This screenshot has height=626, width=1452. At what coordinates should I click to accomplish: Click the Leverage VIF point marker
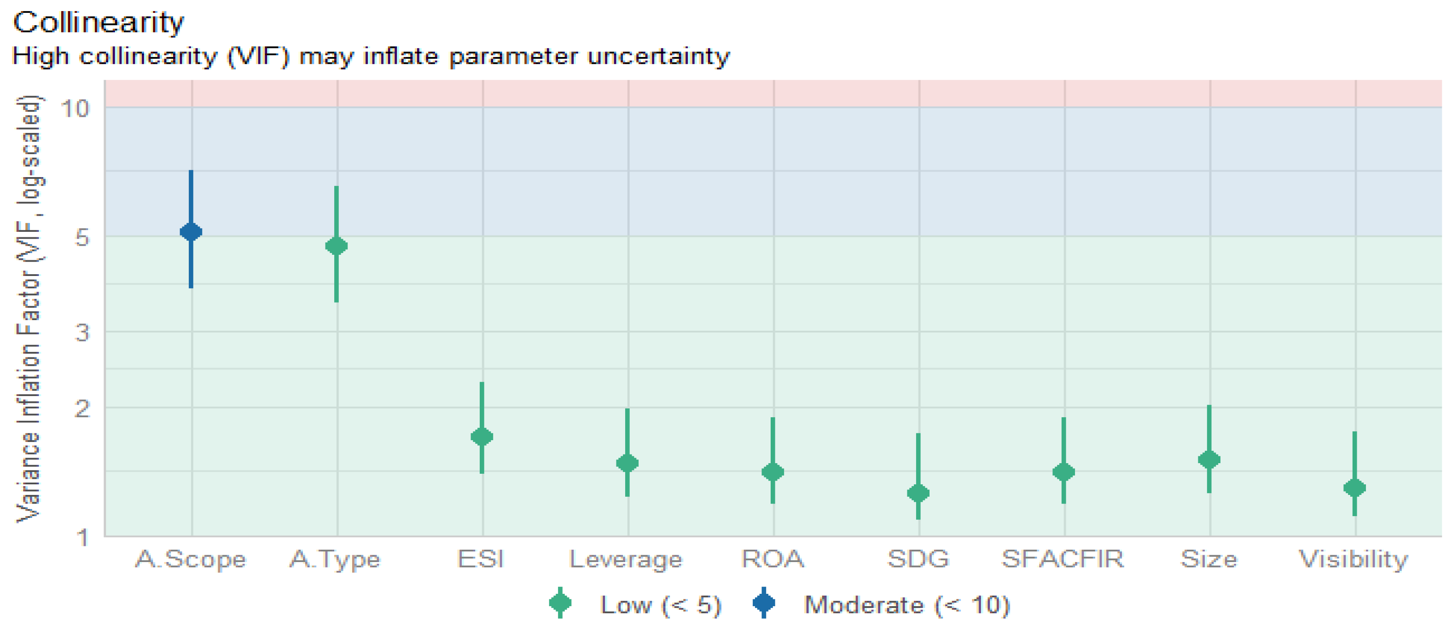pyautogui.click(x=627, y=463)
